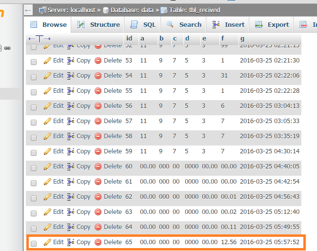
Task: Click the Copy icon for row 58
Action: coord(71,136)
